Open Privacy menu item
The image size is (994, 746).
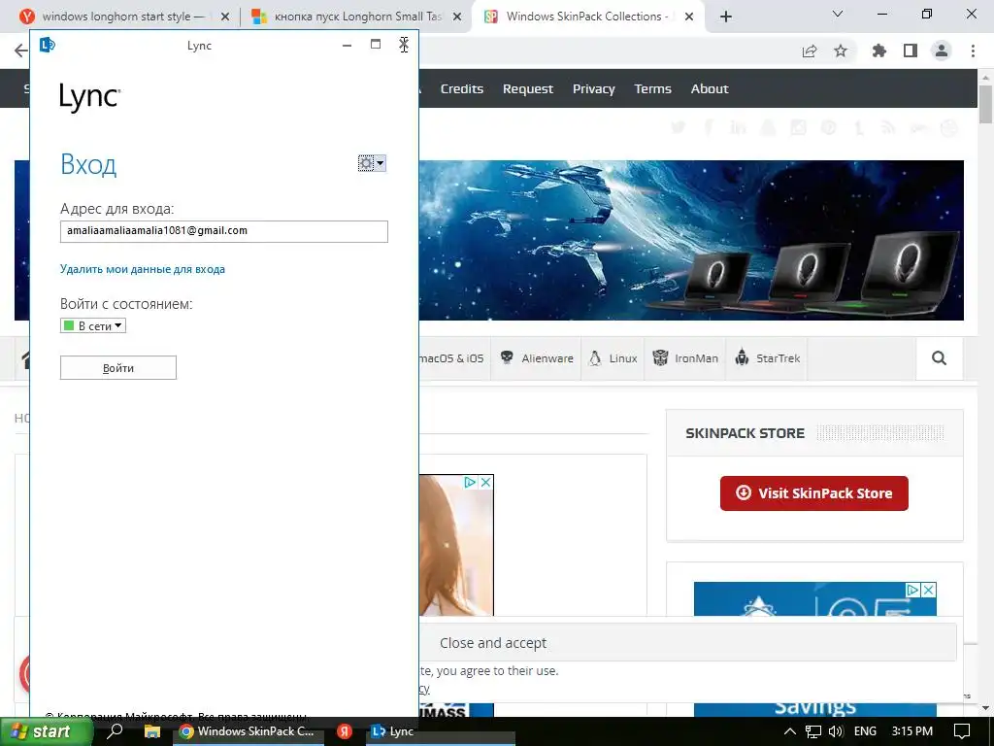point(593,88)
